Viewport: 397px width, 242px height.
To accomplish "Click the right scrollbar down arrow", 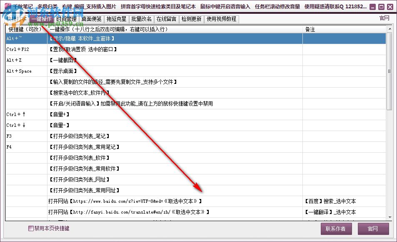I will pyautogui.click(x=389, y=217).
